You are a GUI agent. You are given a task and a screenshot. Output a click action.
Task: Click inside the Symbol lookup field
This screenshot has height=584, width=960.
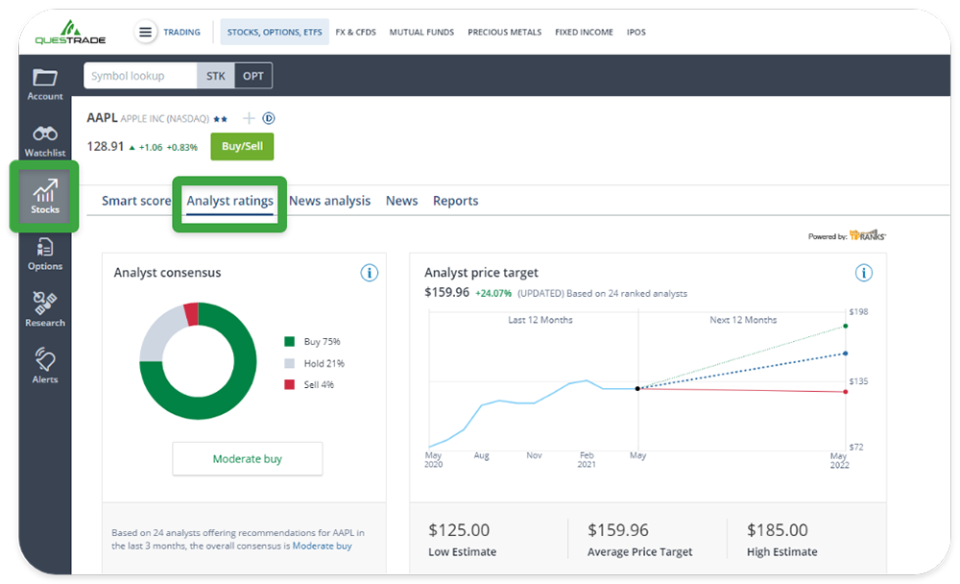pos(139,75)
